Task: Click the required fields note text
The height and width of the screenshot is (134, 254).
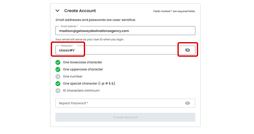Action: pyautogui.click(x=174, y=11)
